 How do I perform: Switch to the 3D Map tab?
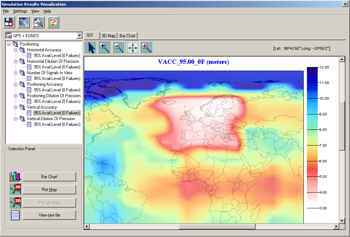coord(108,36)
